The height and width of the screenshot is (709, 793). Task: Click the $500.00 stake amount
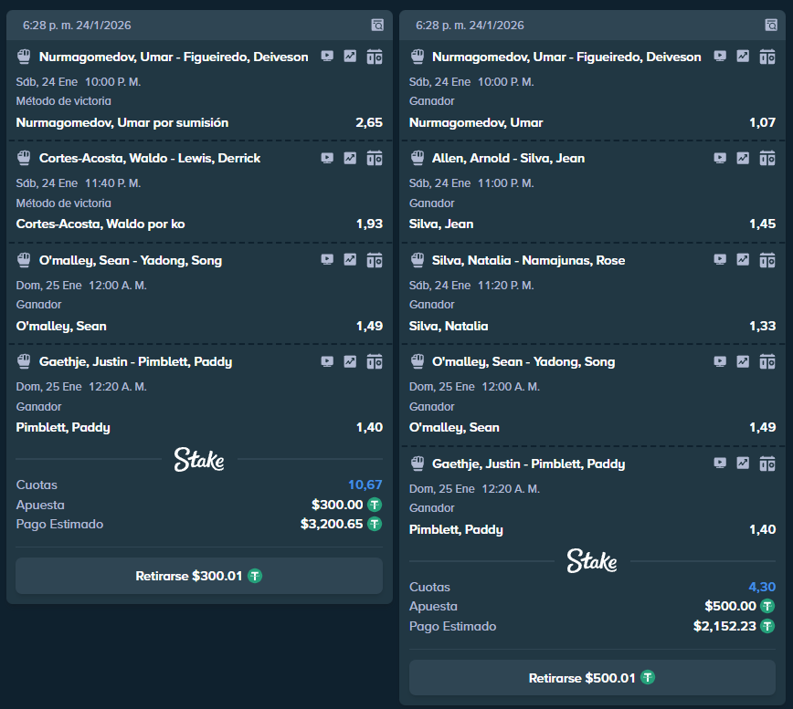pyautogui.click(x=730, y=606)
